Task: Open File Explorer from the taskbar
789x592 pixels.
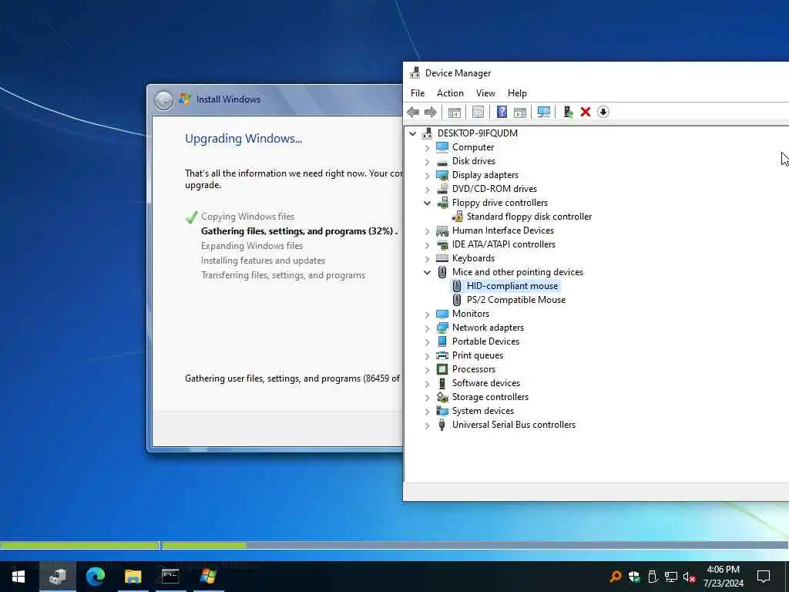Action: pos(133,577)
